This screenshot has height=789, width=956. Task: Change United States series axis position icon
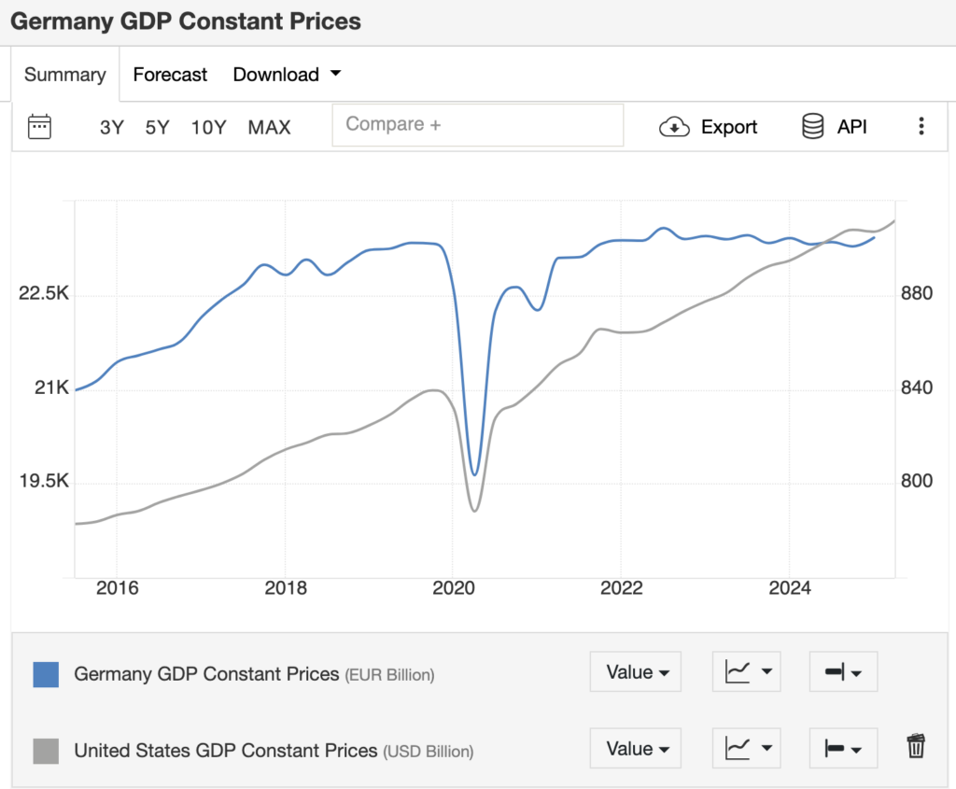click(843, 749)
